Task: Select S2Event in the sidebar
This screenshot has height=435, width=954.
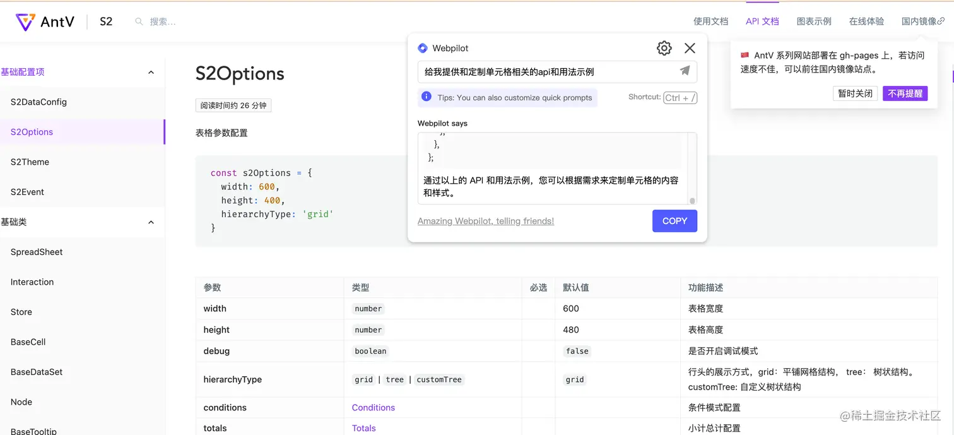Action: click(82, 192)
